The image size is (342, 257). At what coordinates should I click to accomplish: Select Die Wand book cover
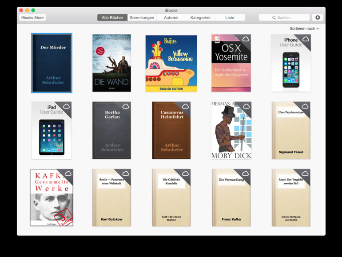pos(111,63)
